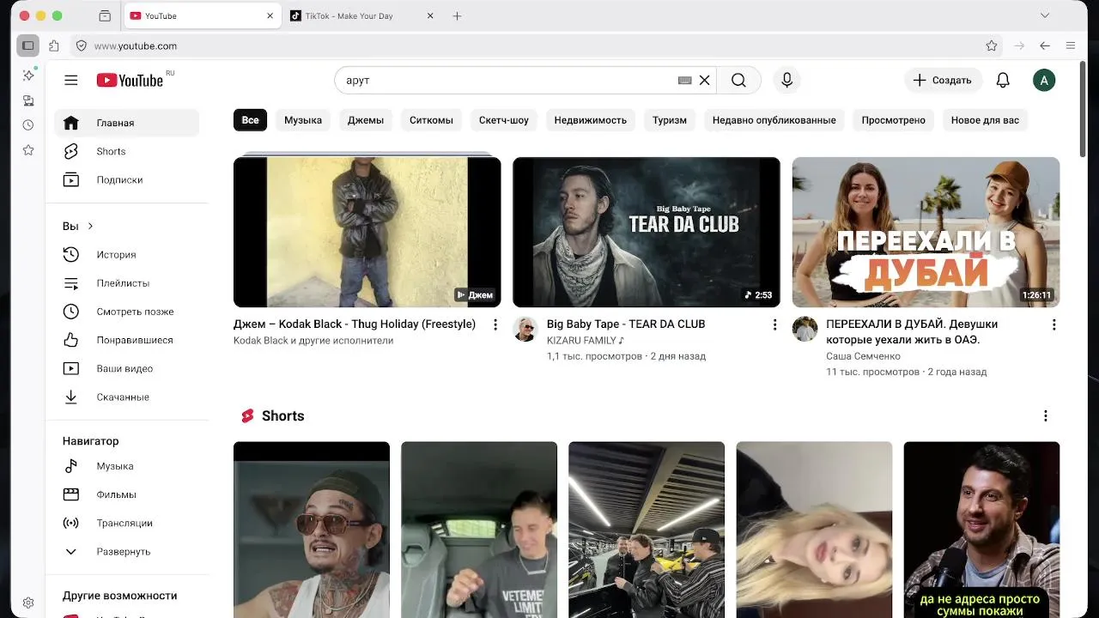Image resolution: width=1099 pixels, height=618 pixels.
Task: Open a new browser tab
Action: click(457, 15)
